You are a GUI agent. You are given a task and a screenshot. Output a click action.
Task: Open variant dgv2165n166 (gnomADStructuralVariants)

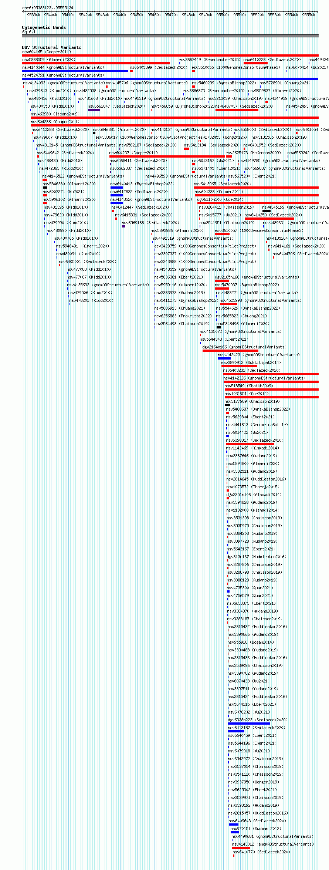(x=257, y=277)
